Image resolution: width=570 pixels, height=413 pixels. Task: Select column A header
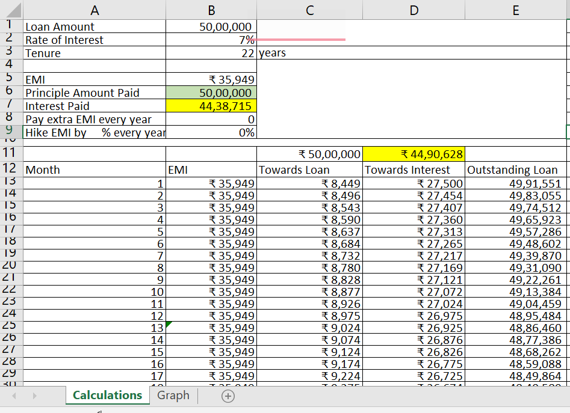[x=94, y=10]
